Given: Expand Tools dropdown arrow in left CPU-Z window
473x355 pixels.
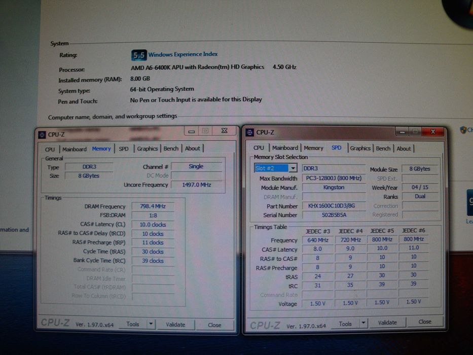Looking at the screenshot, I should point(151,325).
